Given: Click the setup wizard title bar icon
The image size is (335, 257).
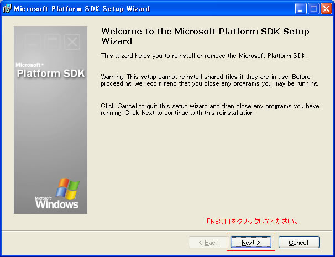Looking at the screenshot, I should click(7, 9).
